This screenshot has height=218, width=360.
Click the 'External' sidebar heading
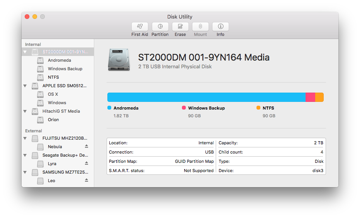click(34, 131)
